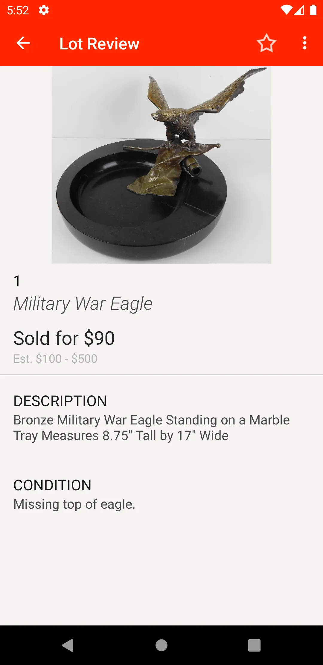323x665 pixels.
Task: Tap the Est. $100 - $500 estimate
Action: coord(55,359)
